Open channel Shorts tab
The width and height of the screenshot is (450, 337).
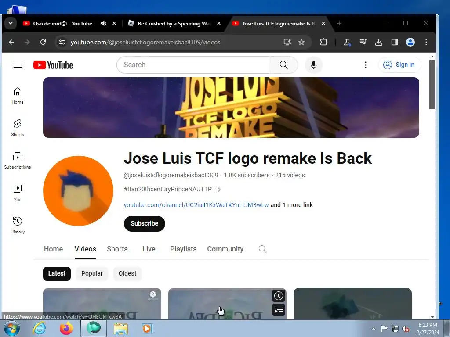[117, 249]
